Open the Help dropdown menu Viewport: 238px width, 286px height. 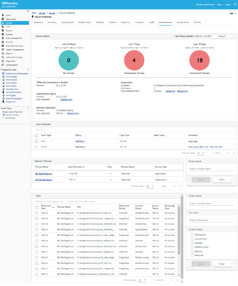click(x=220, y=5)
